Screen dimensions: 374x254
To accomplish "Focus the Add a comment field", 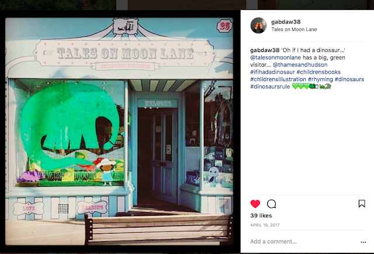I will pos(303,242).
